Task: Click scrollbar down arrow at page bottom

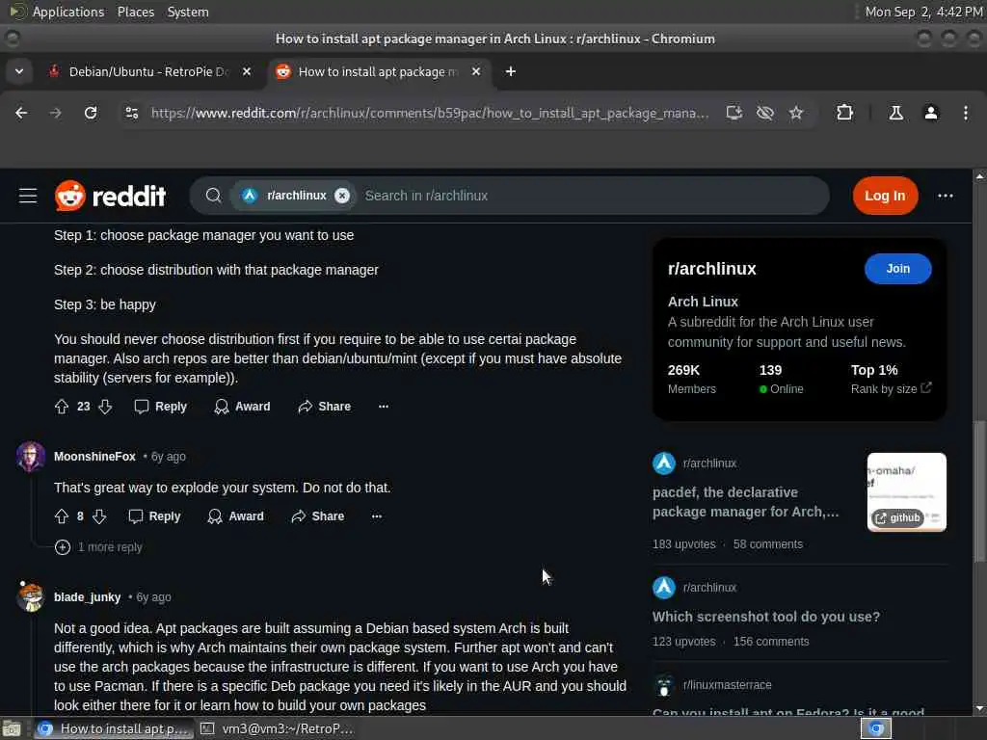Action: (979, 708)
